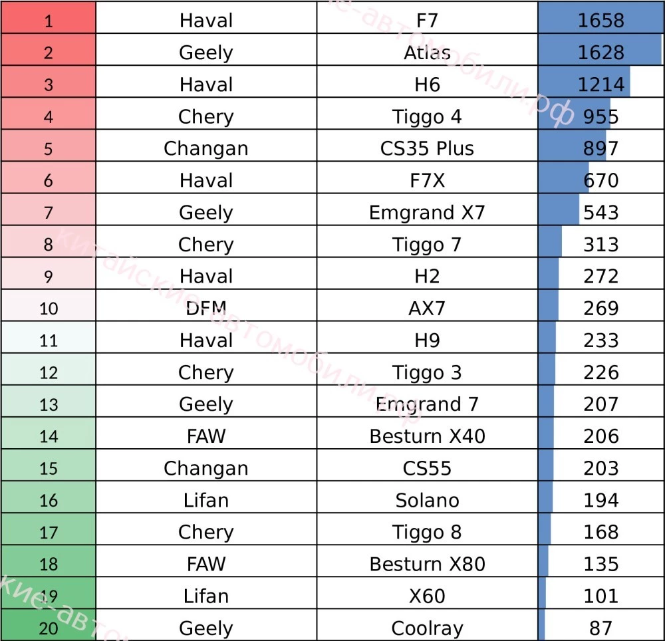Click the Coolray model cell
Viewport: 665px width, 641px height.
click(427, 627)
